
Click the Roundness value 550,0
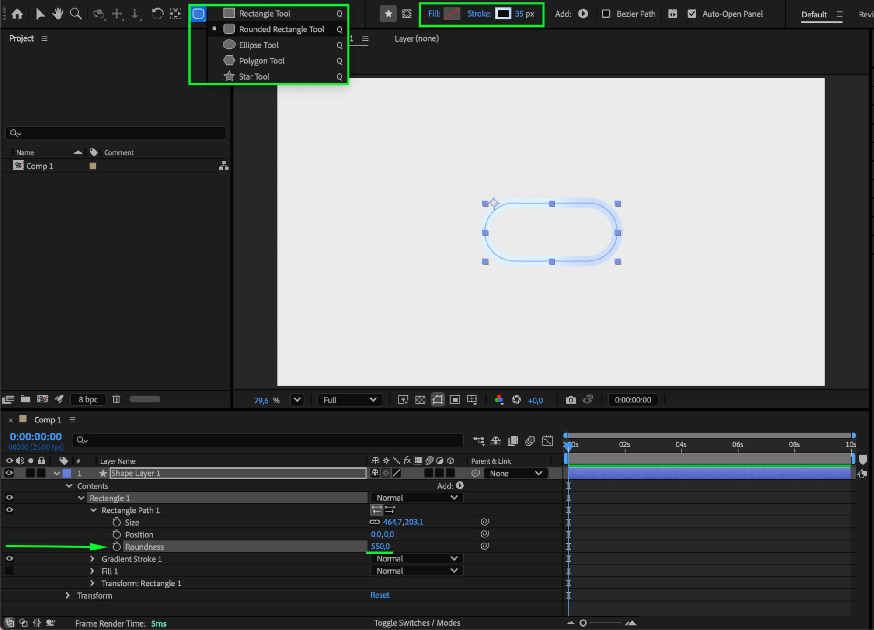coord(380,547)
